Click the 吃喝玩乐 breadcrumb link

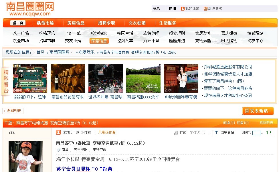86,52
